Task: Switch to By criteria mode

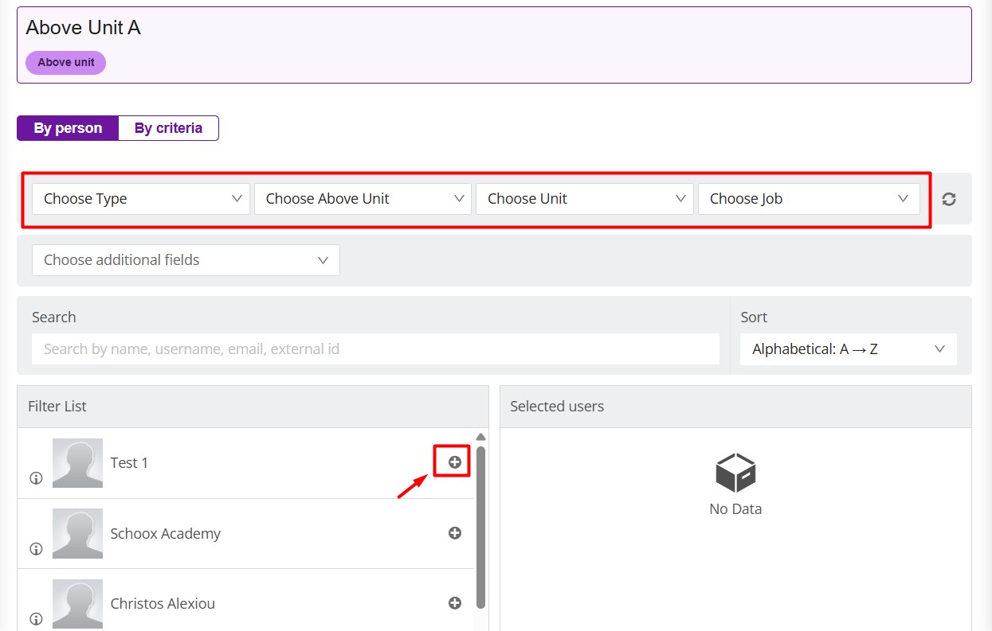Action: pos(168,128)
